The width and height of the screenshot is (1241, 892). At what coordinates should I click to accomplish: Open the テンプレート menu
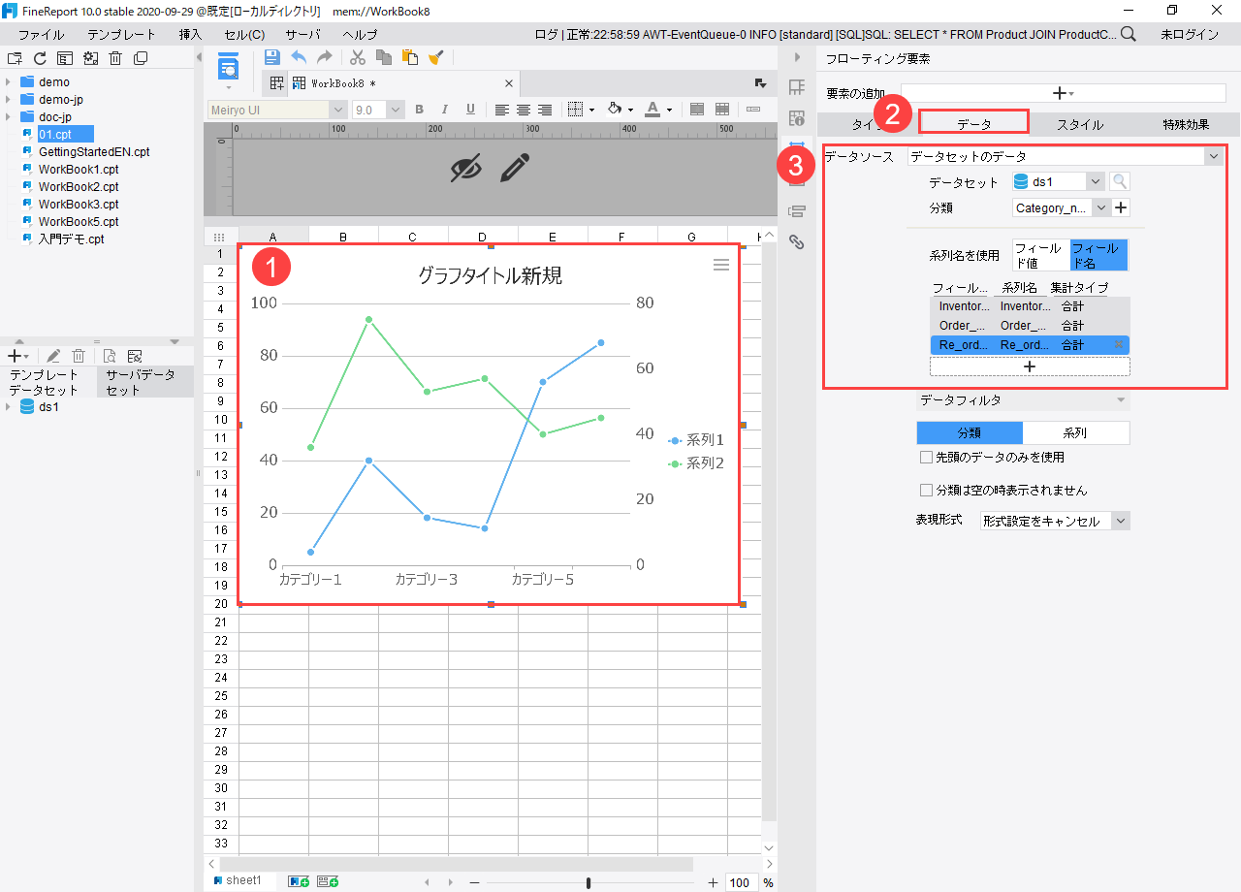click(x=121, y=34)
